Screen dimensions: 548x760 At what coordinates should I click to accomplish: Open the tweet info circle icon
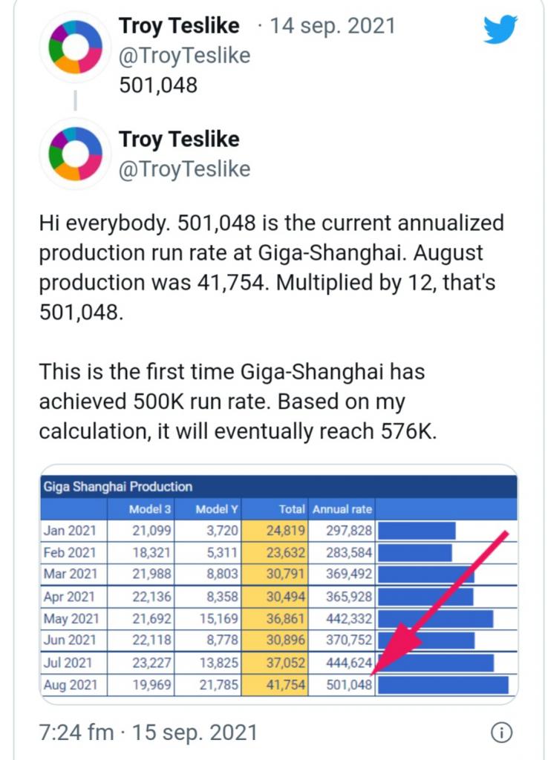point(501,733)
